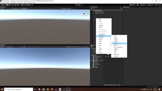This screenshot has width=162, height=91.
Task: Click Duplicate in the context menu
Action: [104, 26]
